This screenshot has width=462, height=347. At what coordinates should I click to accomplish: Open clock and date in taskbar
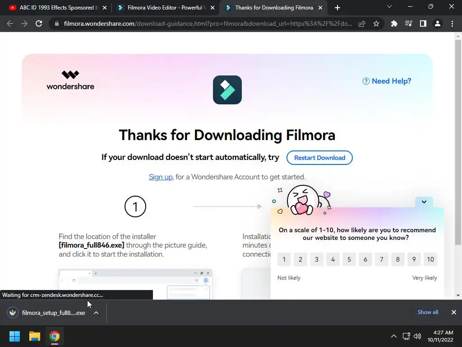coord(440,336)
